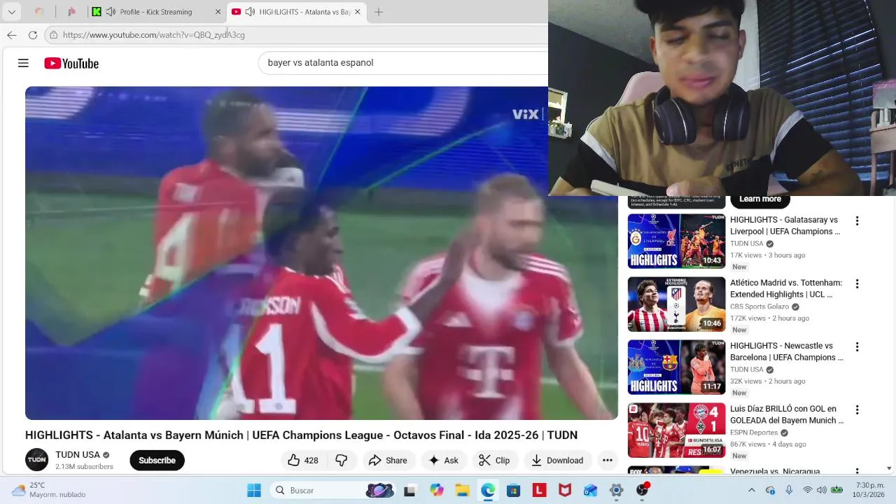This screenshot has height=504, width=896.
Task: Click the YouTube search box
Action: 403,63
